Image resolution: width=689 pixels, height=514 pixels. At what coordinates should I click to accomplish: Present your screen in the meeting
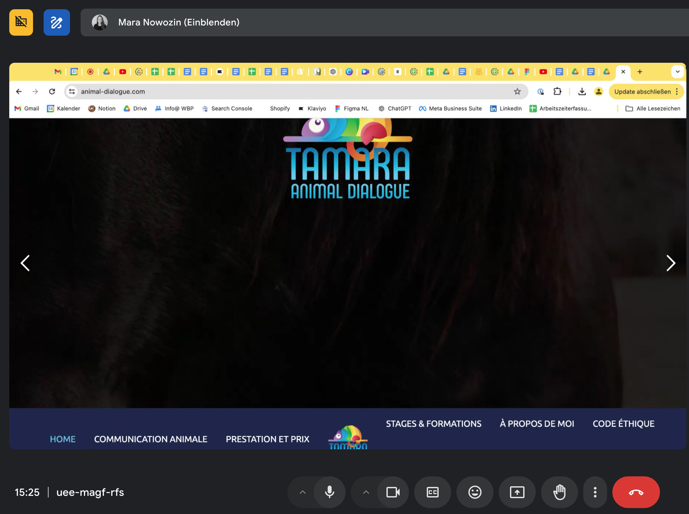tap(517, 492)
